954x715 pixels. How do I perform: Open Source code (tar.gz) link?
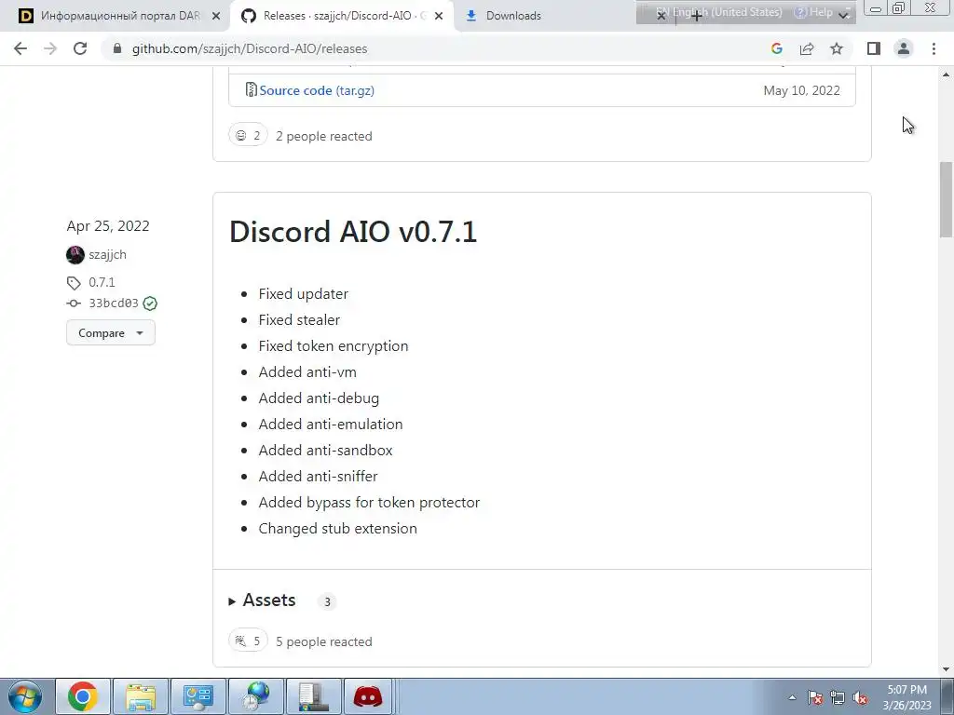317,90
